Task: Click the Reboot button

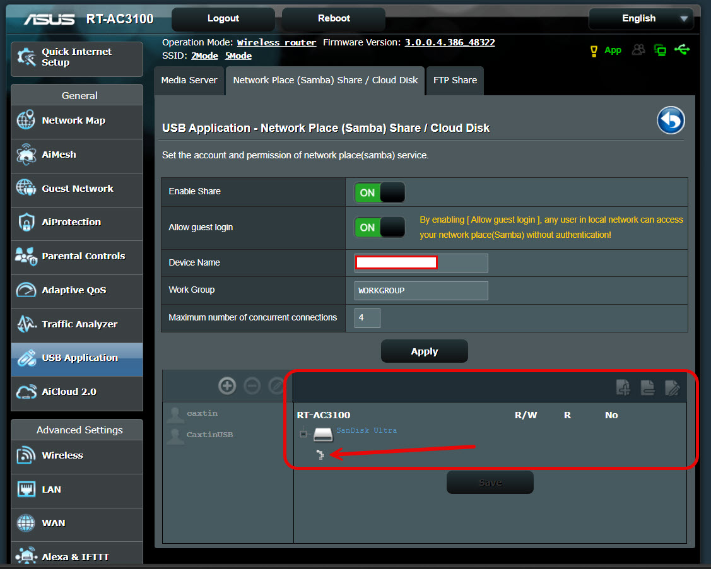Action: click(x=334, y=18)
